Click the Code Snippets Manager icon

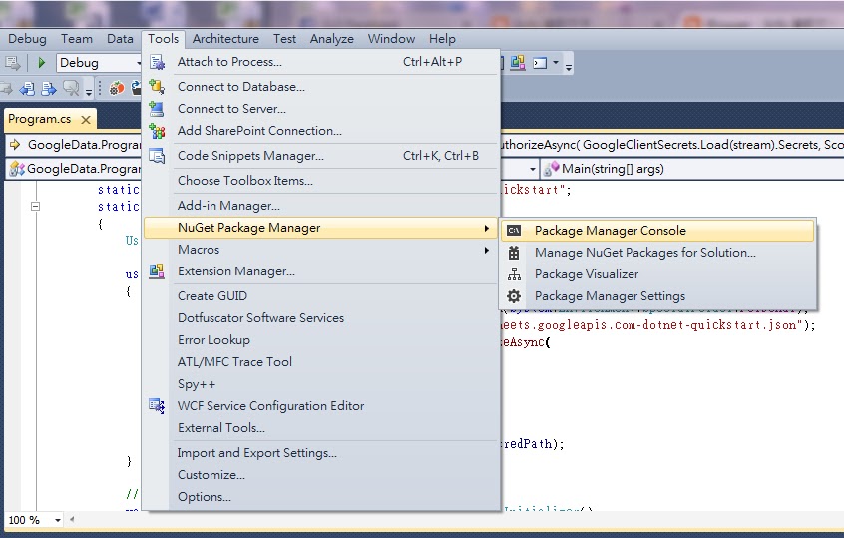(x=157, y=155)
